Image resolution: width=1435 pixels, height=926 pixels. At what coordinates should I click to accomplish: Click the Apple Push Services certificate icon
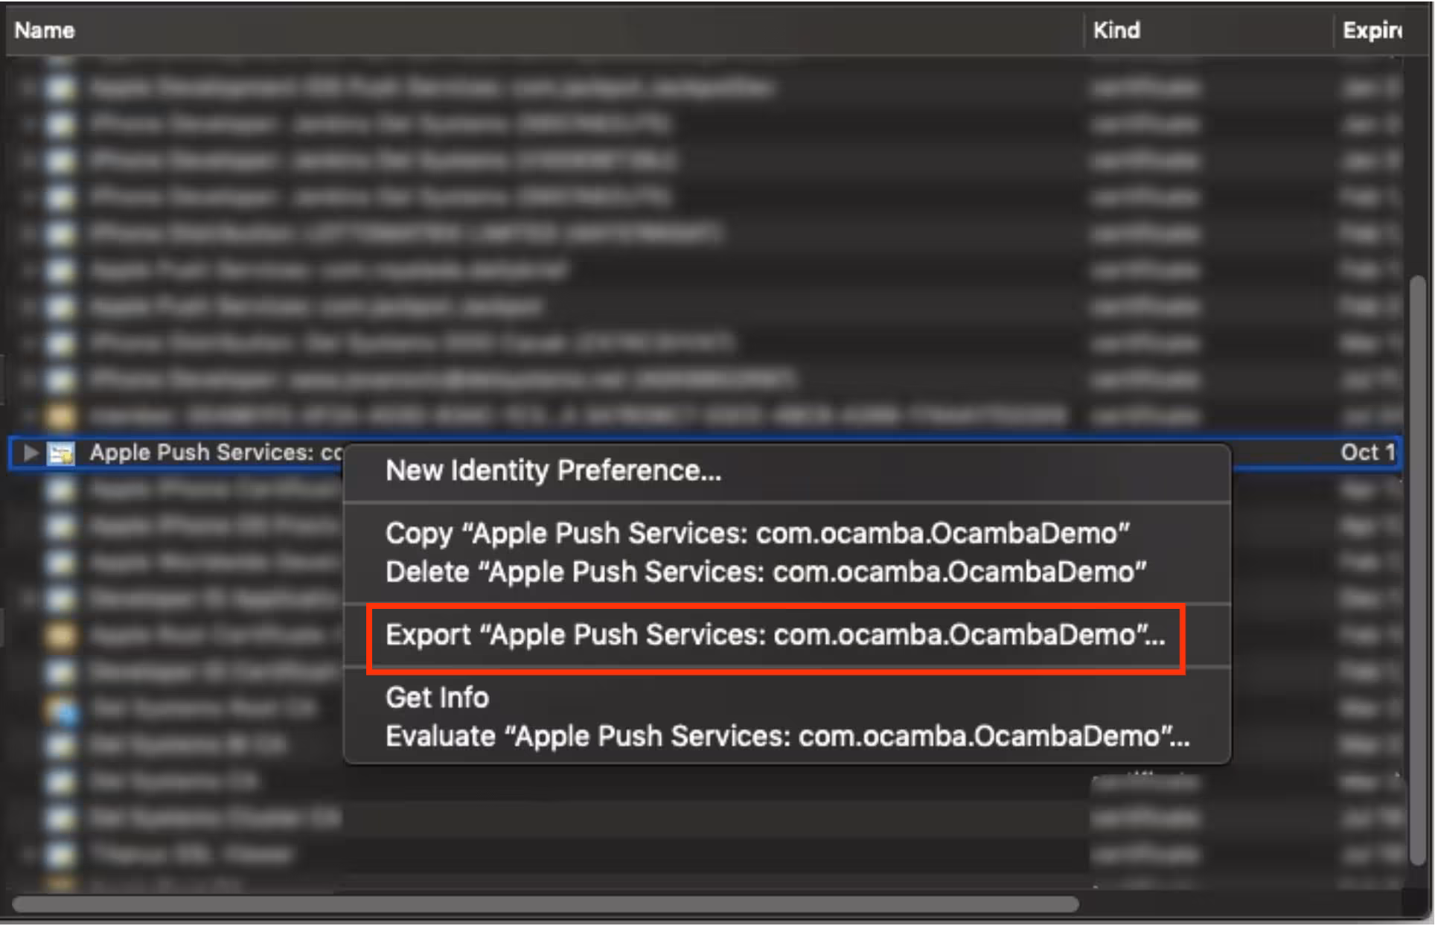coord(61,453)
